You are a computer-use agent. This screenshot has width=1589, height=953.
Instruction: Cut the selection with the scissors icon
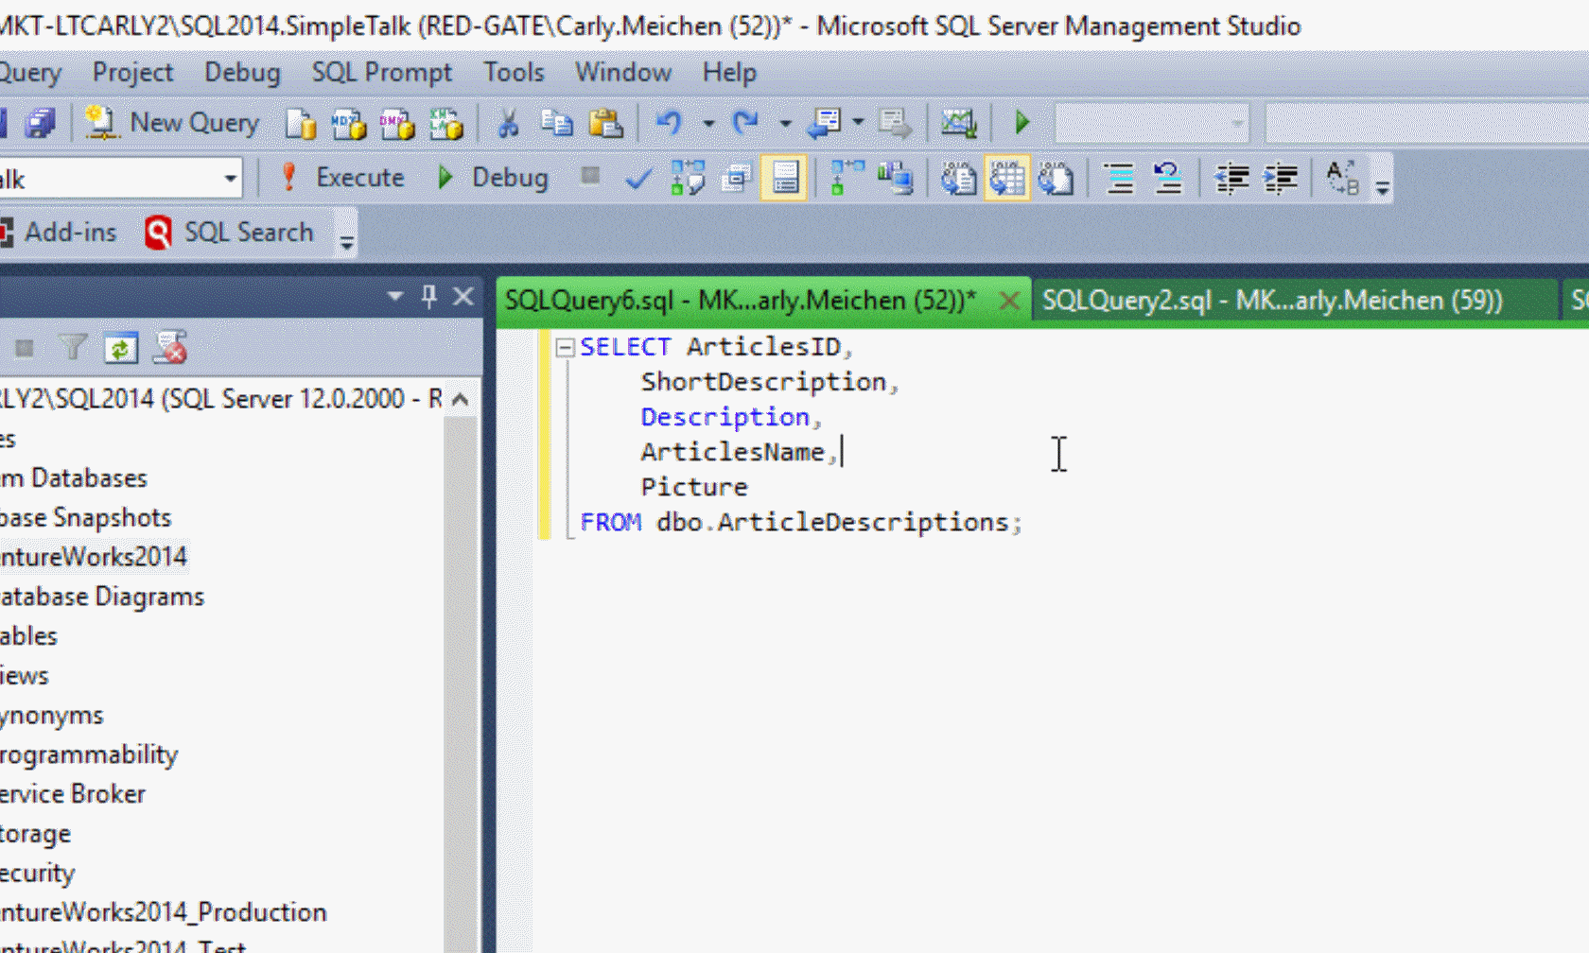508,123
